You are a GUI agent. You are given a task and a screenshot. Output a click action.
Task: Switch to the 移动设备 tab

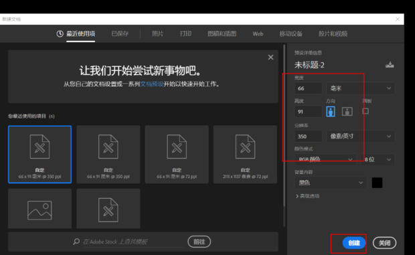[291, 33]
